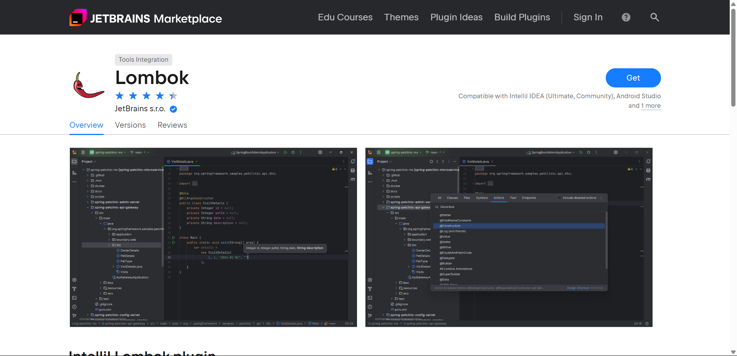This screenshot has width=737, height=356.
Task: Click the Tools Integration category tag
Action: [x=144, y=59]
